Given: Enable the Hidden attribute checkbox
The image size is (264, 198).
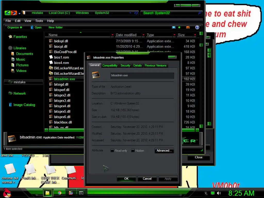Looking at the screenshot, I should [x=133, y=151].
